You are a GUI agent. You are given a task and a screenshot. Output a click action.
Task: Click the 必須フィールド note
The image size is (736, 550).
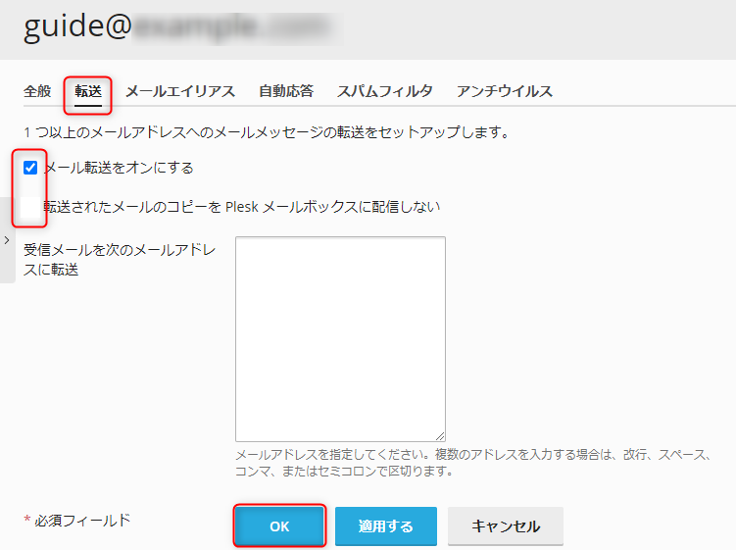point(77,521)
